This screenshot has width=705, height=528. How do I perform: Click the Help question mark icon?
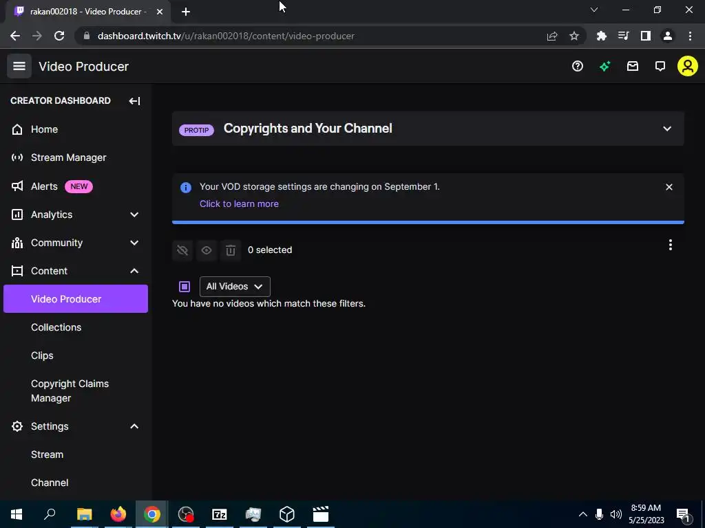point(578,67)
